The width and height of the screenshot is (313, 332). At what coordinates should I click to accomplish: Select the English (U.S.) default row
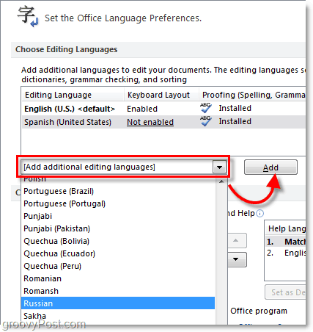163,109
